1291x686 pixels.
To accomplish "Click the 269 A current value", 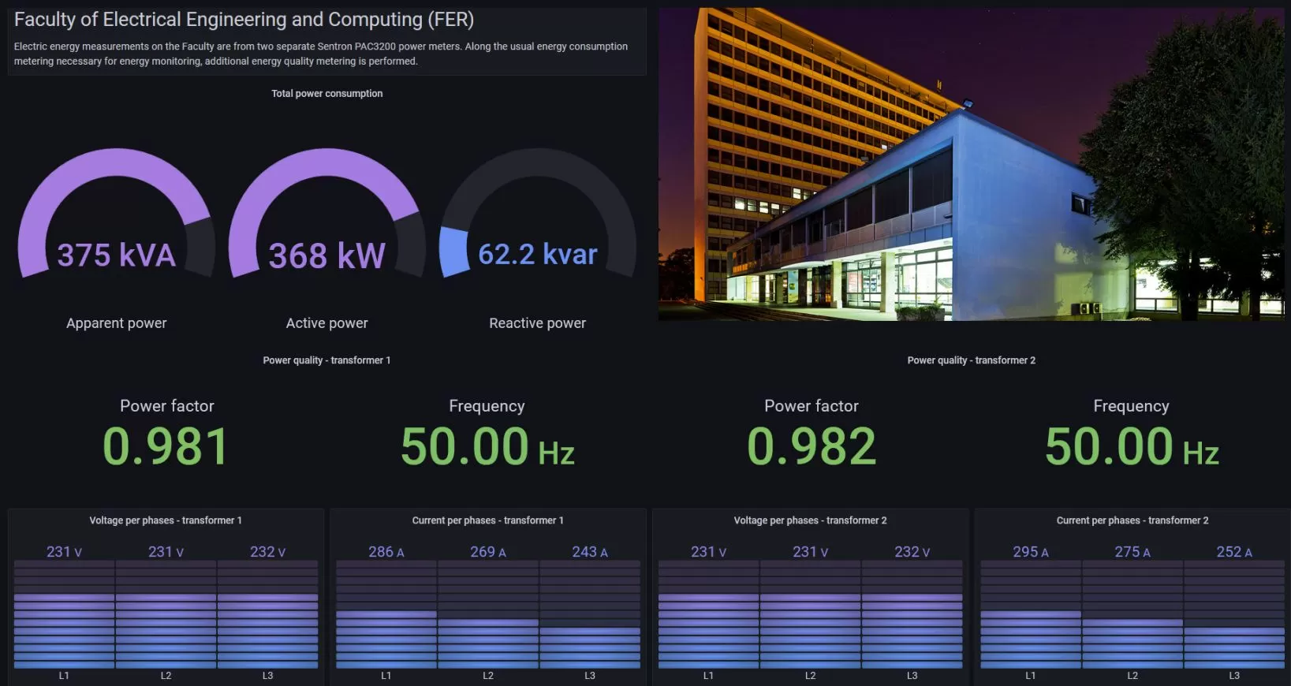I will pos(488,552).
